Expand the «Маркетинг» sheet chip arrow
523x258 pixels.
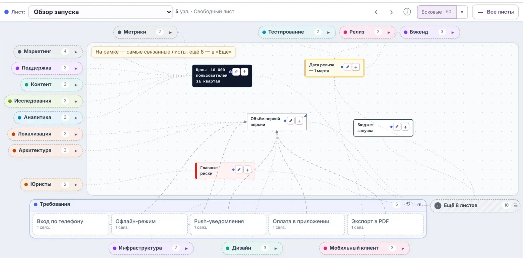click(76, 52)
